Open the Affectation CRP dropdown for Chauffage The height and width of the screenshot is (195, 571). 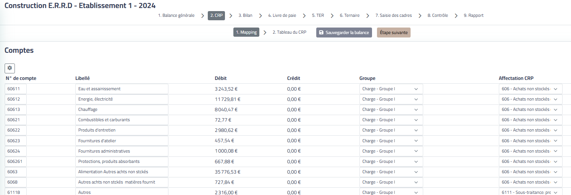pyautogui.click(x=530, y=109)
